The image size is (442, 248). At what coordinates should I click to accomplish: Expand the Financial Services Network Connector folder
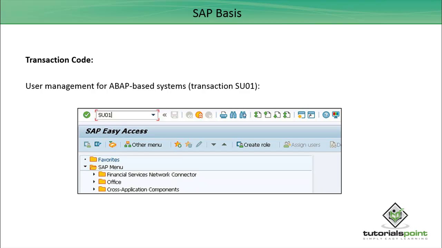(94, 175)
